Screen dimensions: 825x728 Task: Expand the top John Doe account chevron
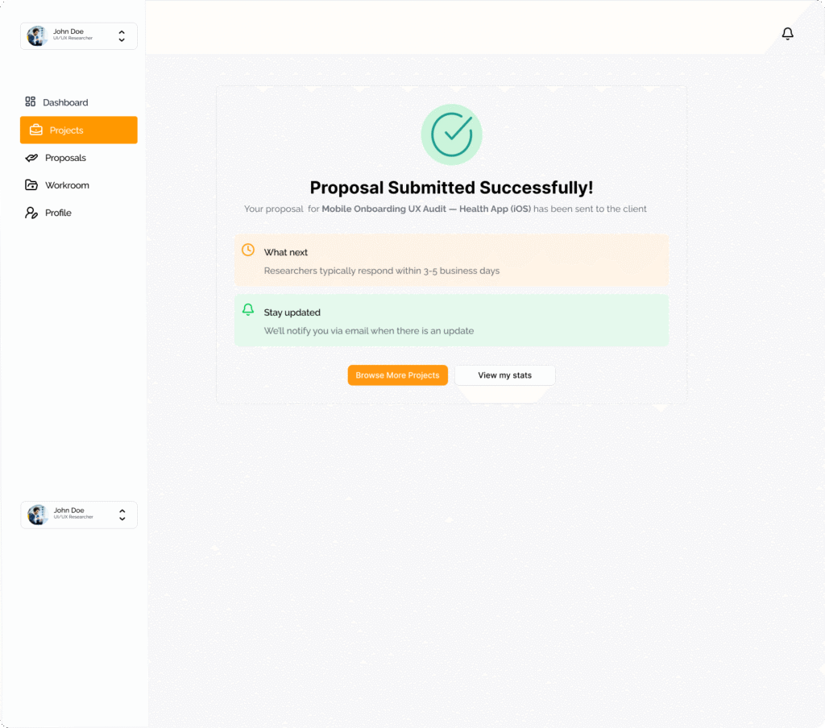click(122, 36)
